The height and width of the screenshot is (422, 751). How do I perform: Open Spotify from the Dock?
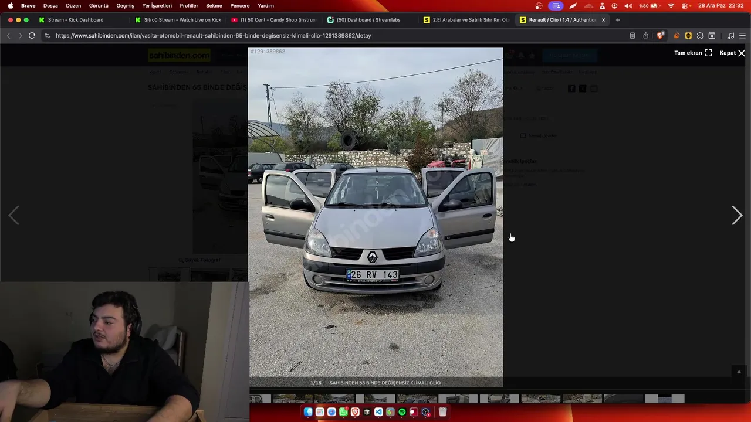coord(402,412)
